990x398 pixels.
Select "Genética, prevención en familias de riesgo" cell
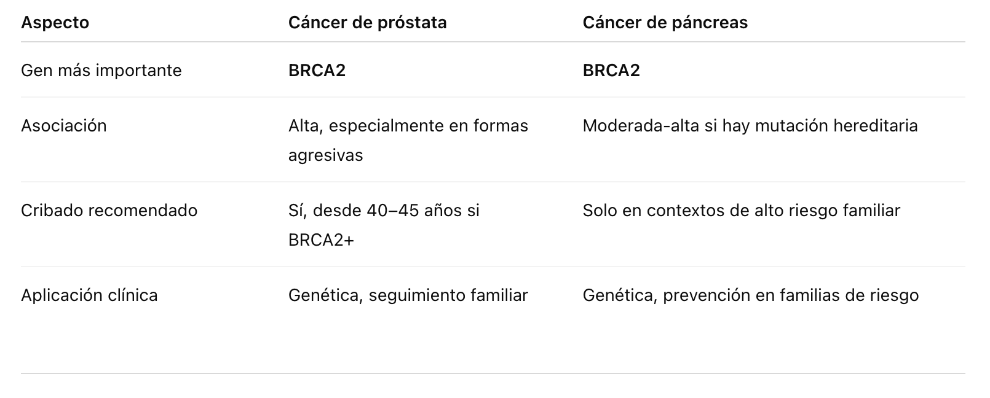750,295
